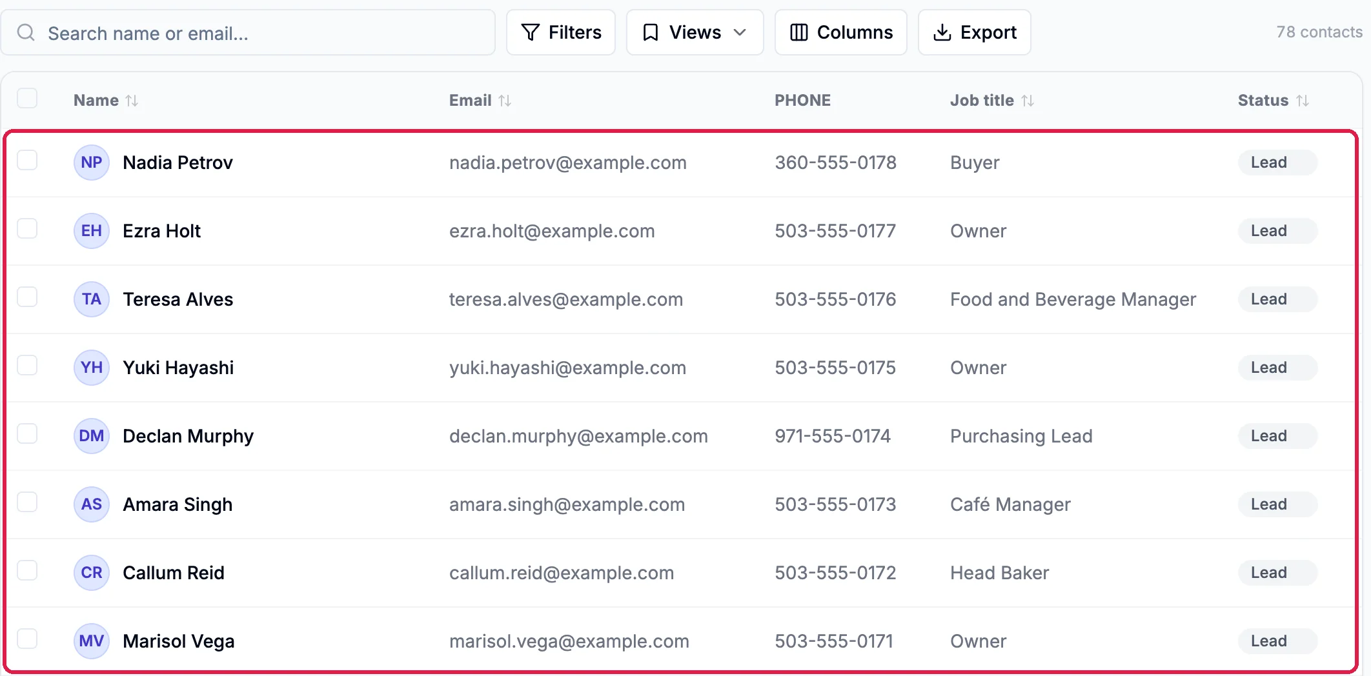
Task: Toggle the select-all checkbox in header
Action: coord(27,99)
